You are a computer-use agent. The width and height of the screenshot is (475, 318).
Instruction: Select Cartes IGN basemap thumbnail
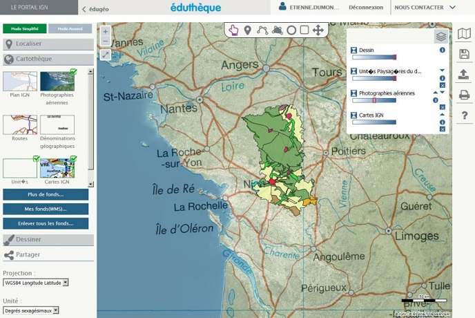pos(57,168)
